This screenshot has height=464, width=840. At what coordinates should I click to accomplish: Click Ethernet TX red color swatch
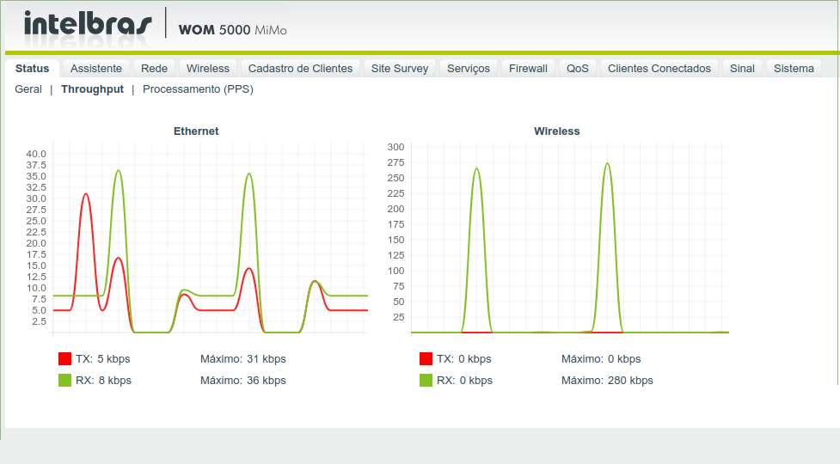coord(64,358)
